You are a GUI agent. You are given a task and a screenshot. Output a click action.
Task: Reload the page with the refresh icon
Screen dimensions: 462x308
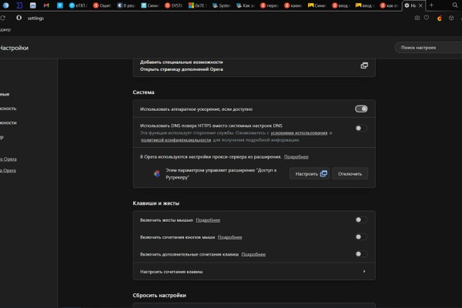(x=2, y=18)
